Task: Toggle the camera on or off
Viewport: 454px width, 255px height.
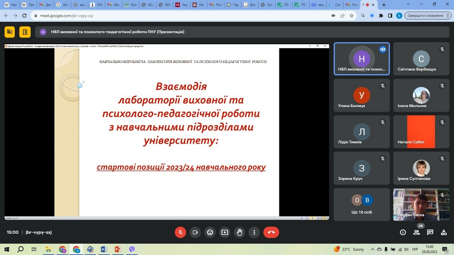Action: 195,232
